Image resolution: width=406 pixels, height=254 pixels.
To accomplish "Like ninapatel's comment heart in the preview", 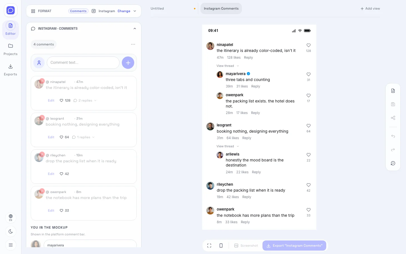I will point(308,45).
